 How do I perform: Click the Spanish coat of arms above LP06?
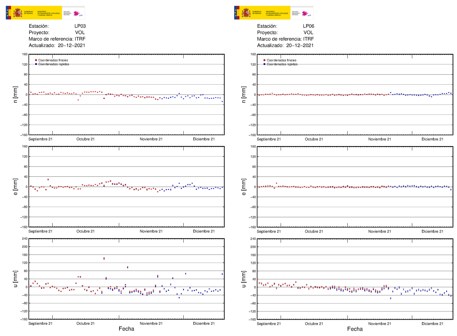coord(246,13)
